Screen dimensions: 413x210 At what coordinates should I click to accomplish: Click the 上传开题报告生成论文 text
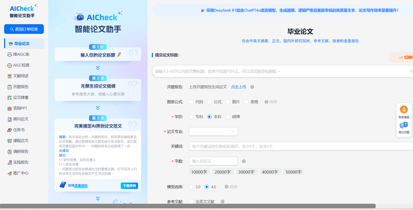208,87
